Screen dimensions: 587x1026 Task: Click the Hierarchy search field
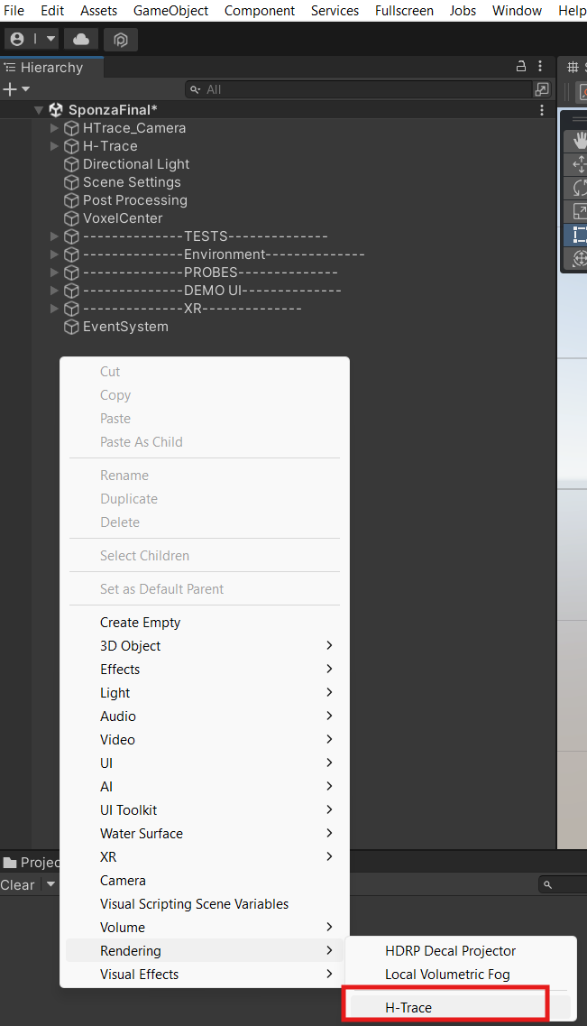pyautogui.click(x=361, y=89)
